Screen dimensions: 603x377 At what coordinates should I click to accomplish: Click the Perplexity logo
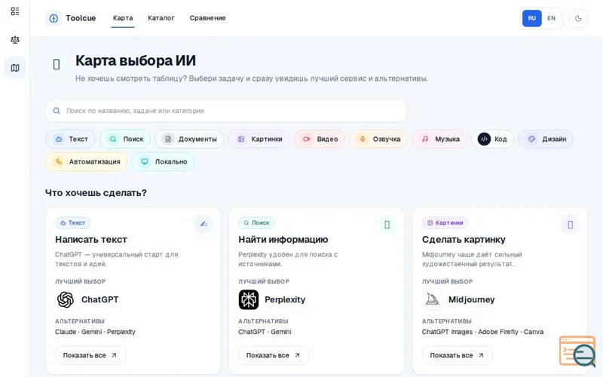click(x=249, y=299)
